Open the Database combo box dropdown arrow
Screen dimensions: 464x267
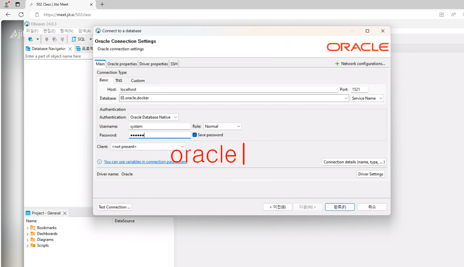[346, 98]
